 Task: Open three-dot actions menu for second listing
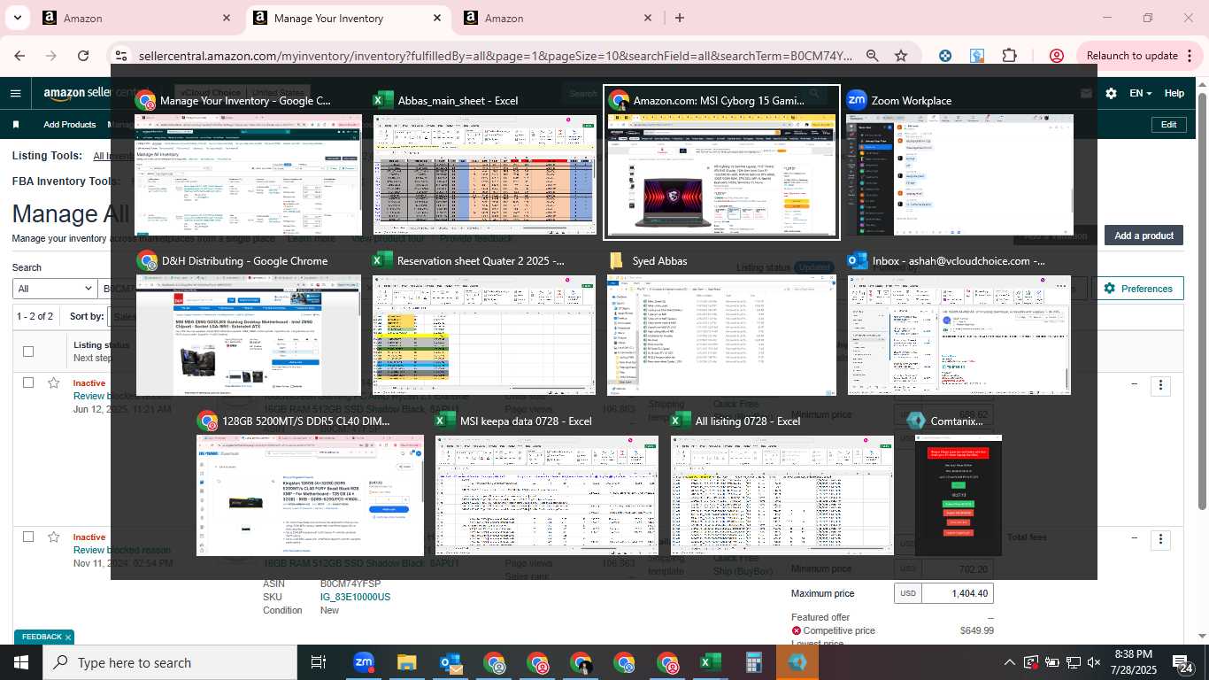1160,539
